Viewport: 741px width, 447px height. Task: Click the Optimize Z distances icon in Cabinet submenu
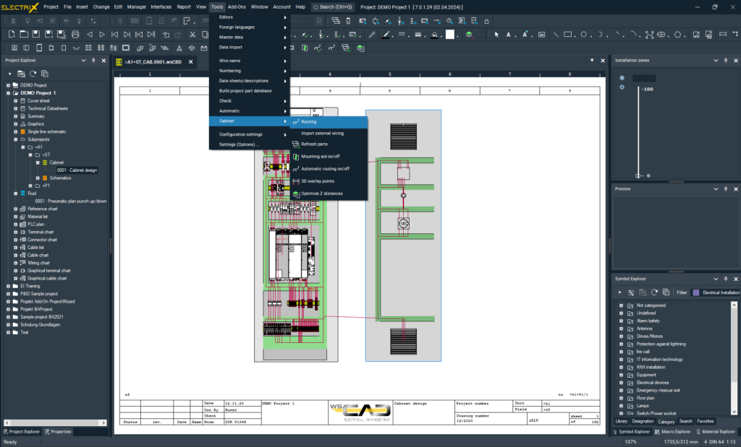point(296,194)
